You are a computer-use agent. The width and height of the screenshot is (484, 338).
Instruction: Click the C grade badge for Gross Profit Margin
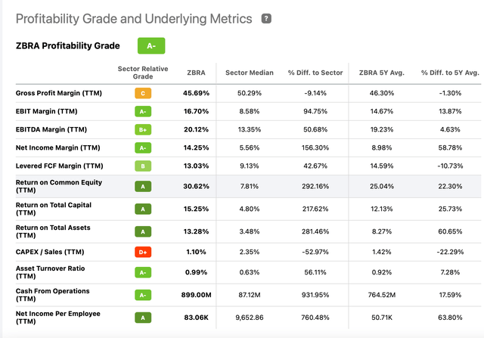tap(142, 93)
